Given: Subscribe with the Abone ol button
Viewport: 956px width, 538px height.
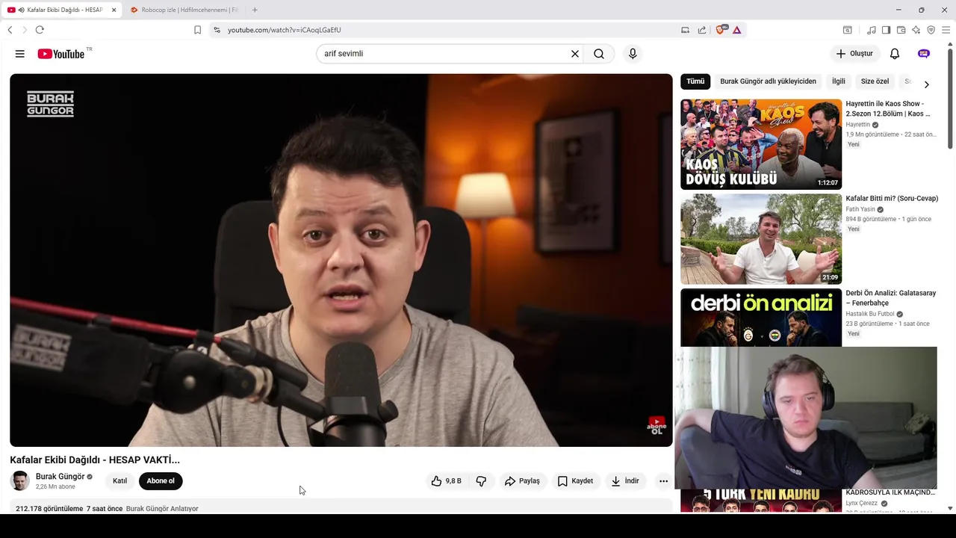Looking at the screenshot, I should pyautogui.click(x=161, y=481).
